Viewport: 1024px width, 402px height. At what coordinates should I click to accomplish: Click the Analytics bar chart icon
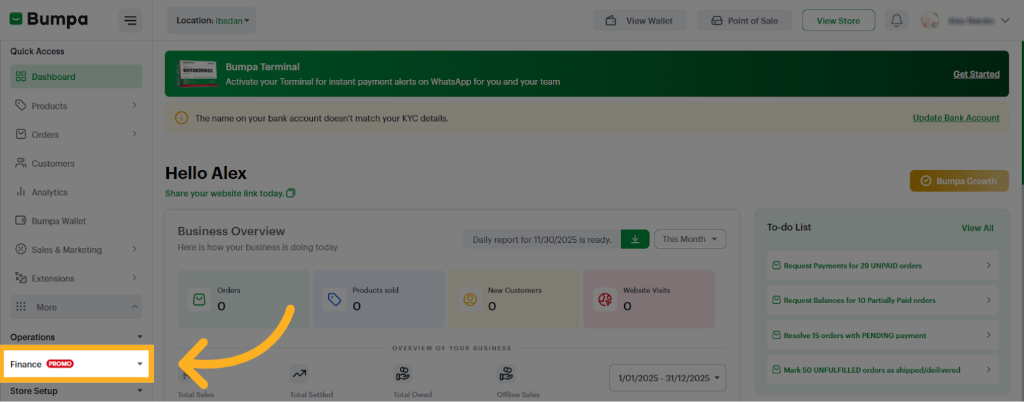(21, 191)
